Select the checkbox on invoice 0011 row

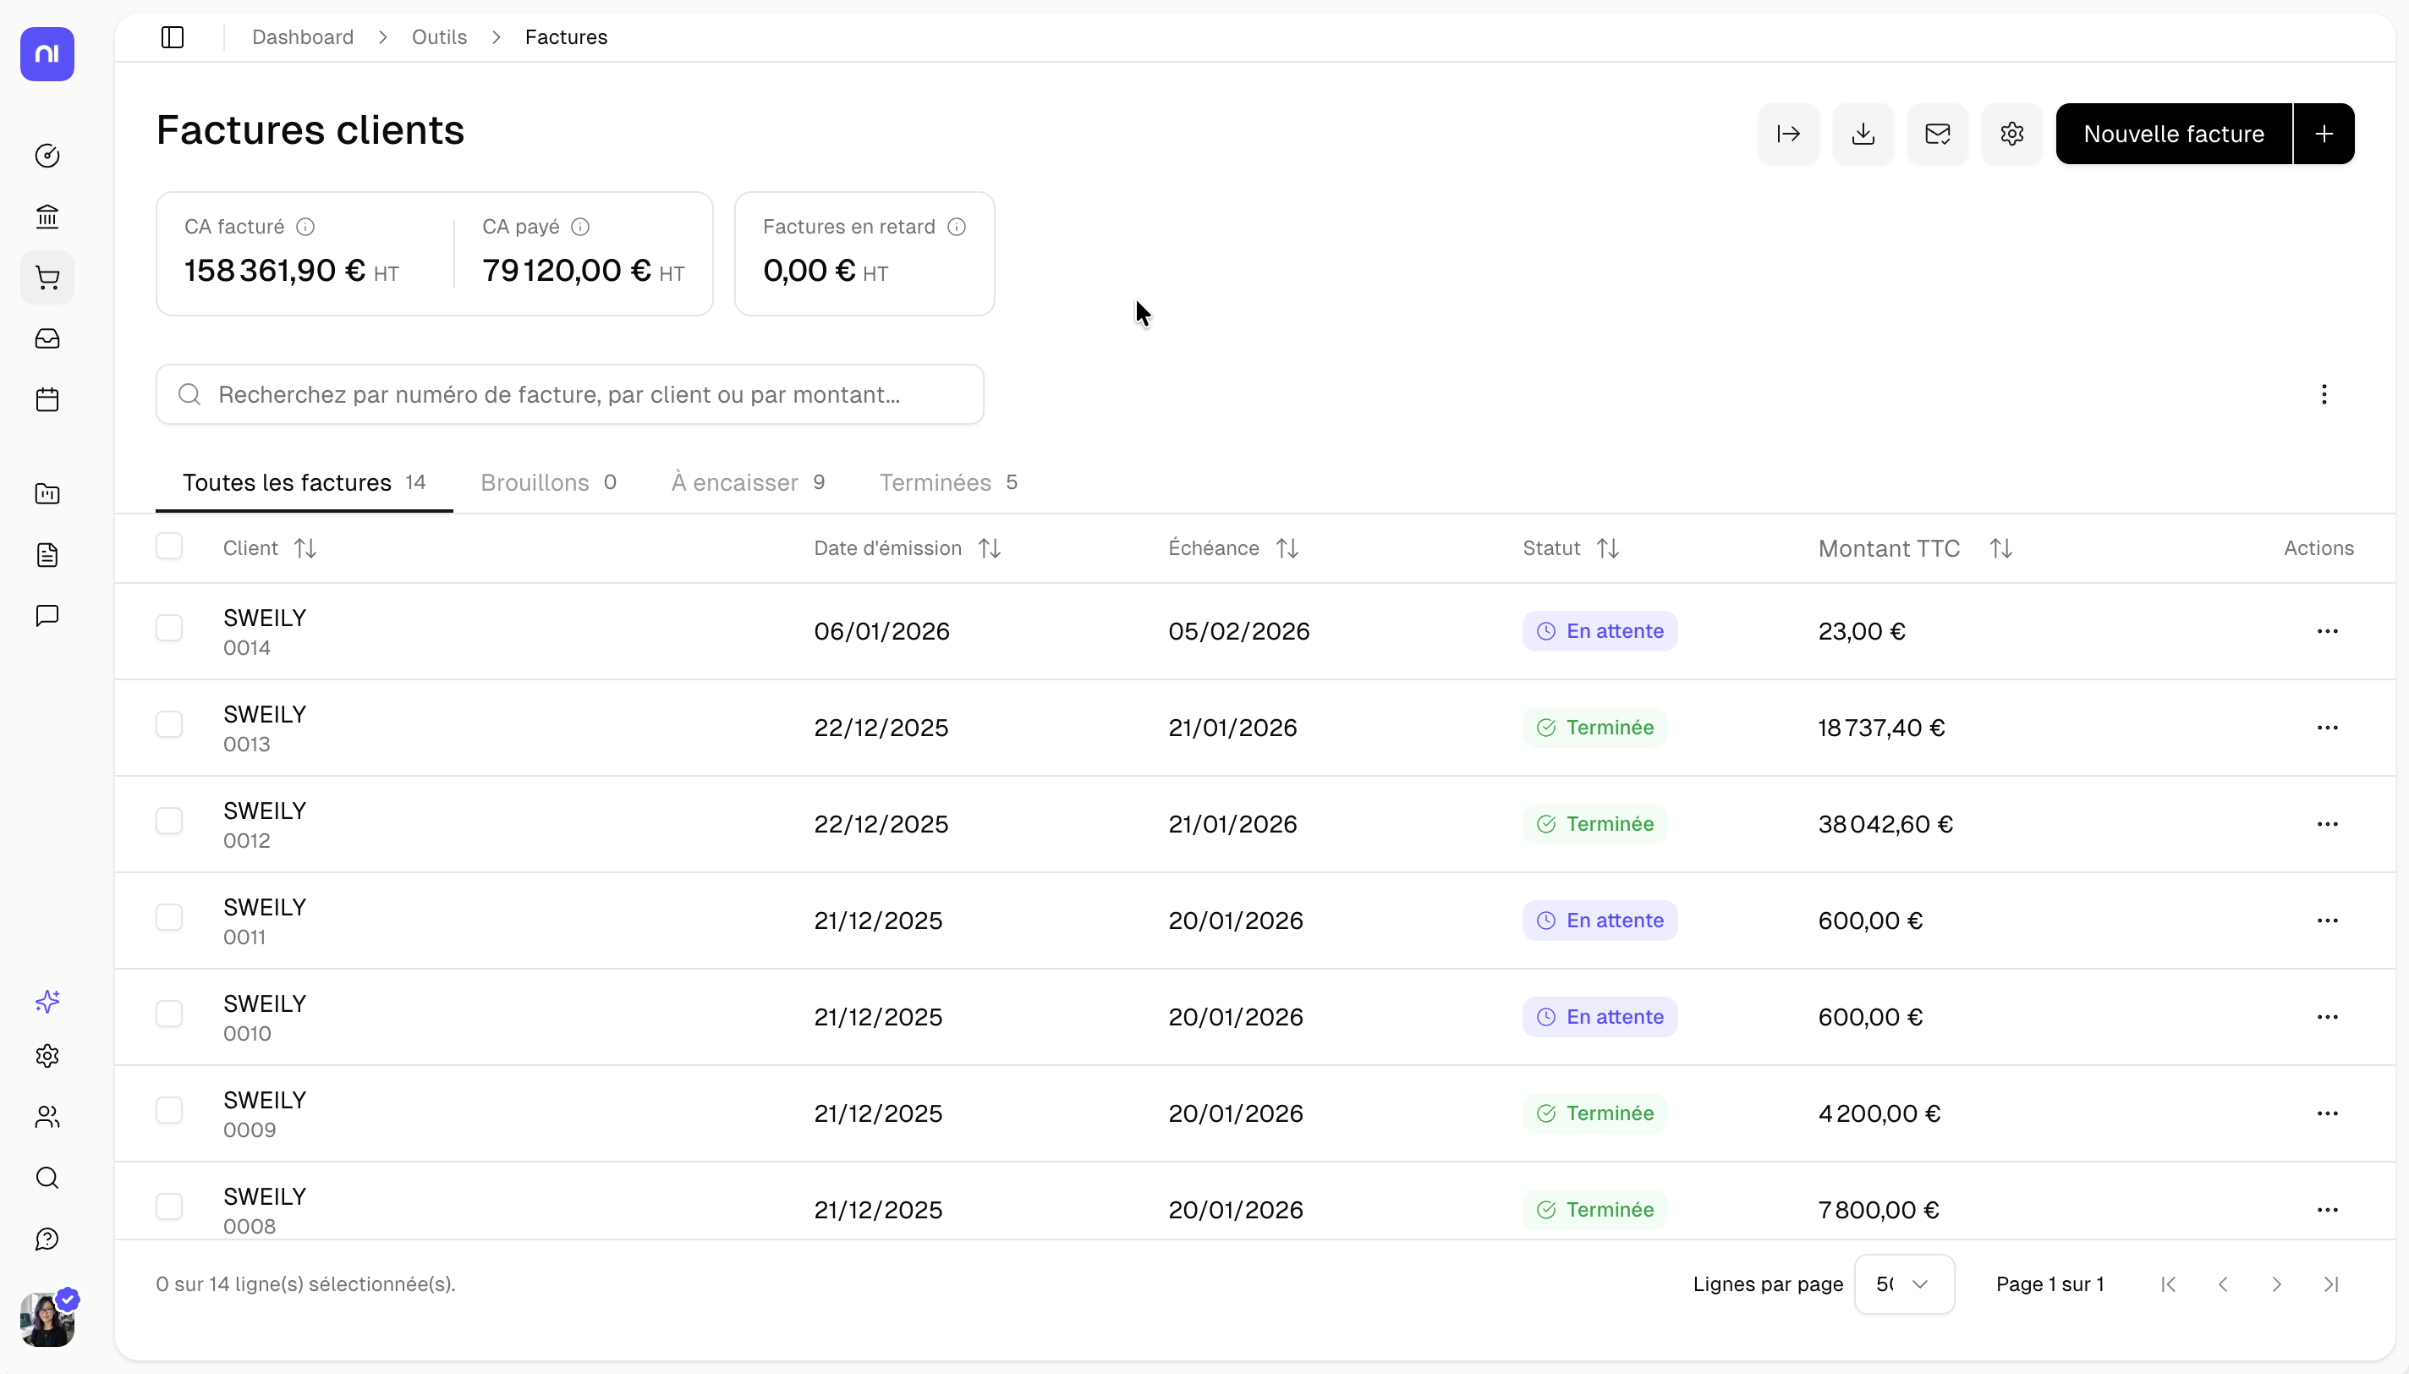(169, 915)
